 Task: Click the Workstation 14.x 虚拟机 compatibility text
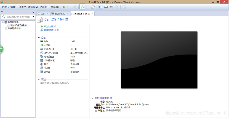tap(118, 108)
